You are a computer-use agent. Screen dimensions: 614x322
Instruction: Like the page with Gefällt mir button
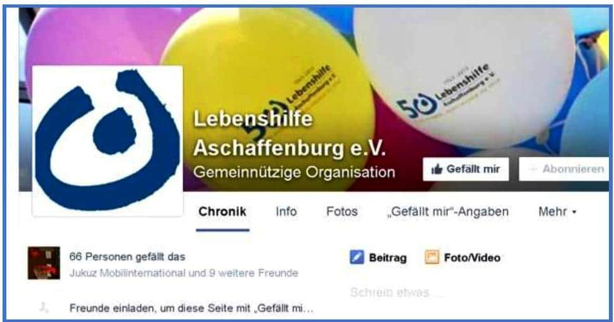[x=466, y=169]
